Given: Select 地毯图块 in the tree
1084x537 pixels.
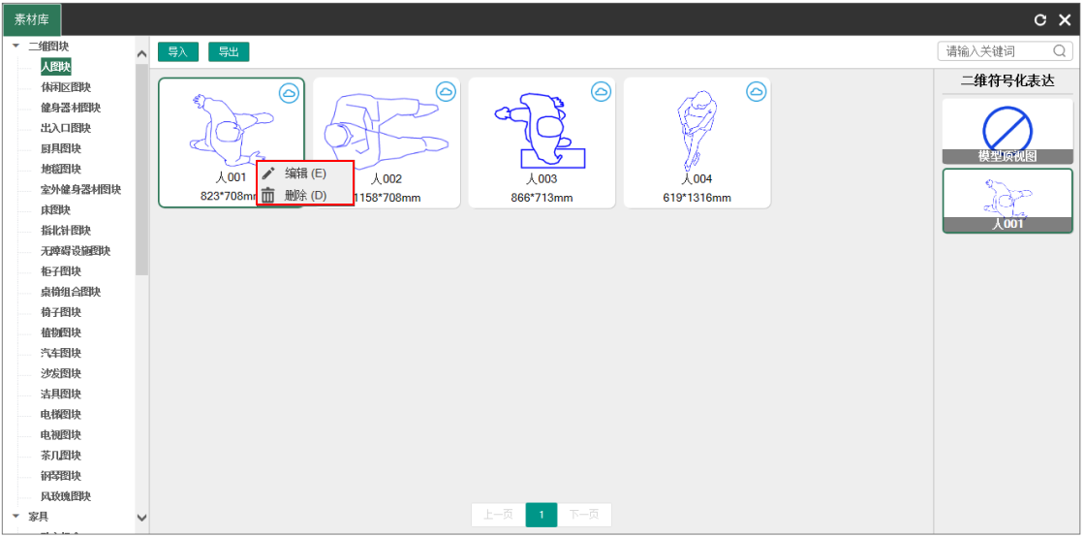Looking at the screenshot, I should (61, 169).
